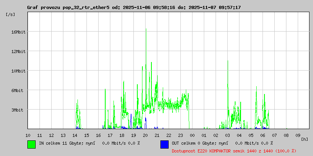Click the hour 03 marker on time axis
The image size is (313, 156).
(227, 135)
